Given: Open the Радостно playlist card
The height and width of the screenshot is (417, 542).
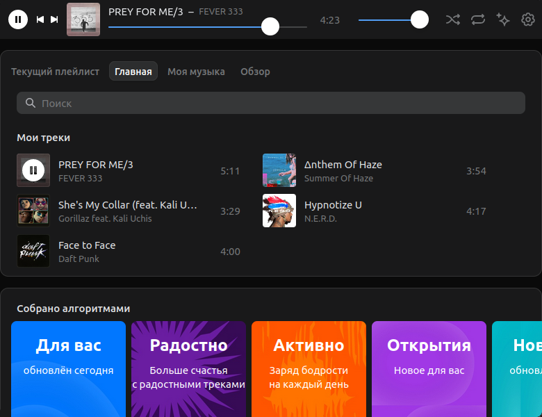Looking at the screenshot, I should (189, 369).
